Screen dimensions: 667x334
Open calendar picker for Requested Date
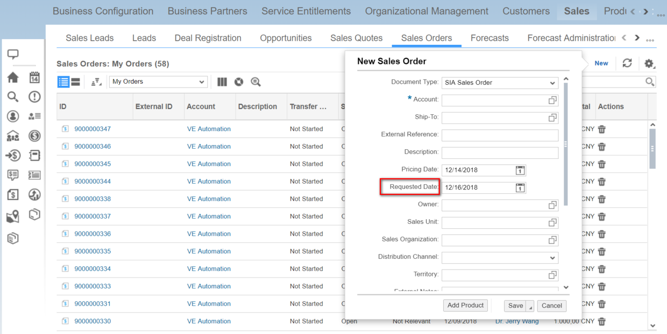(520, 187)
